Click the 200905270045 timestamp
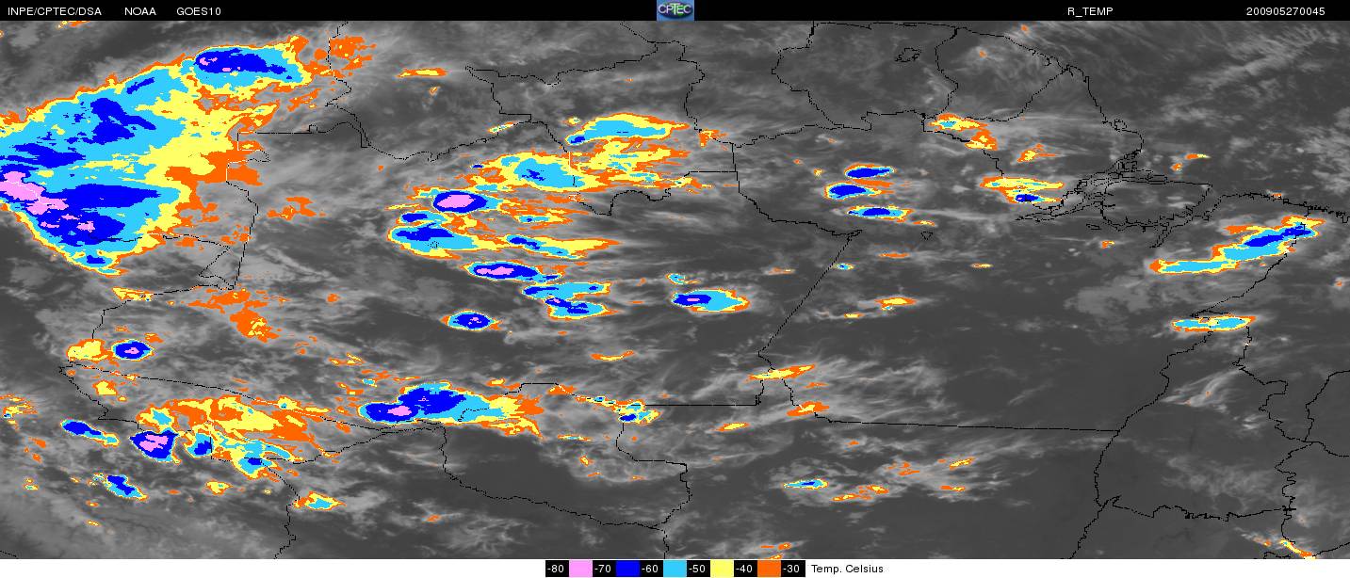Screen dimensions: 1350x578 [x=1285, y=11]
